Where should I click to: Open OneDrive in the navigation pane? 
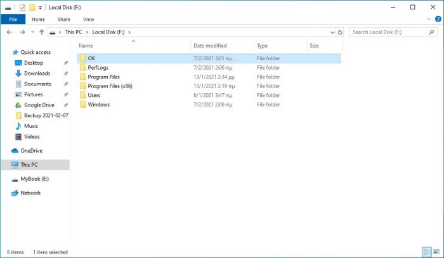(30, 150)
